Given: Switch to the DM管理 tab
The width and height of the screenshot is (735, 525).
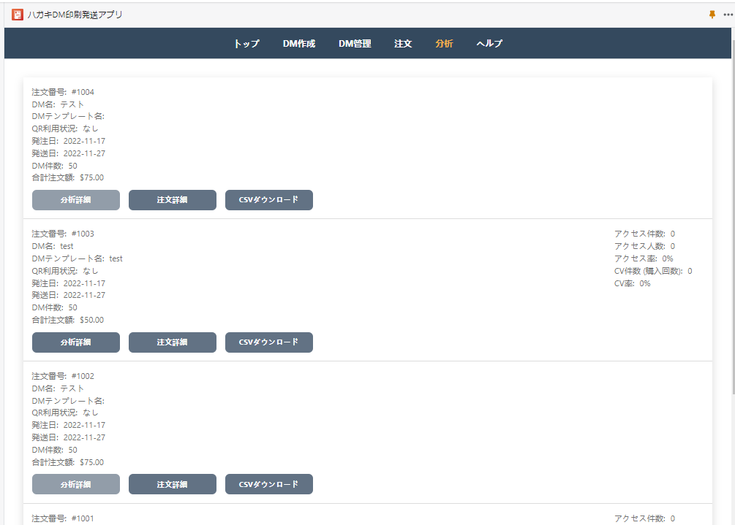Looking at the screenshot, I should coord(355,44).
